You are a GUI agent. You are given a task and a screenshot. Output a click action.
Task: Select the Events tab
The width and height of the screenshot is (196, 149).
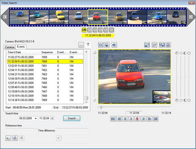pos(21,47)
